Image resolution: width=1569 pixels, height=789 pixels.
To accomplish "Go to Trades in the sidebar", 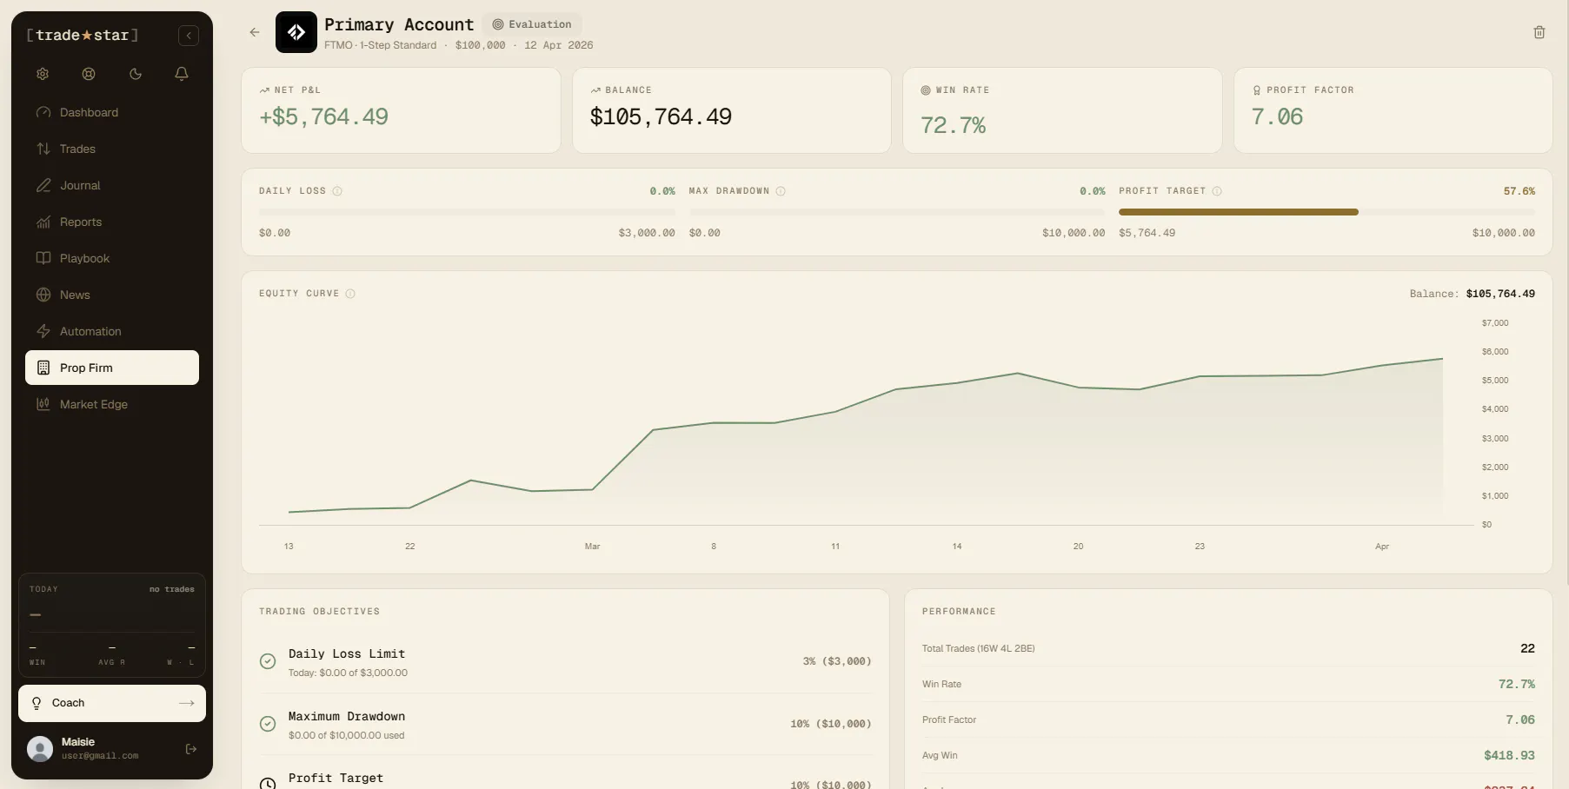I will pos(112,149).
